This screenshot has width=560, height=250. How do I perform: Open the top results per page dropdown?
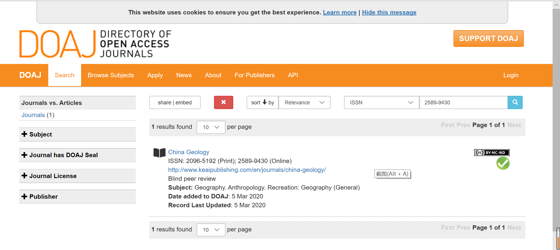point(211,127)
